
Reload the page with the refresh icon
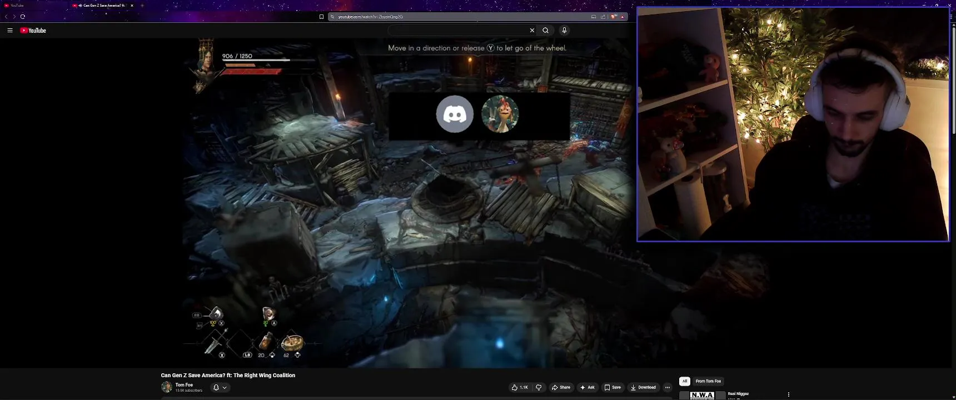pos(23,17)
